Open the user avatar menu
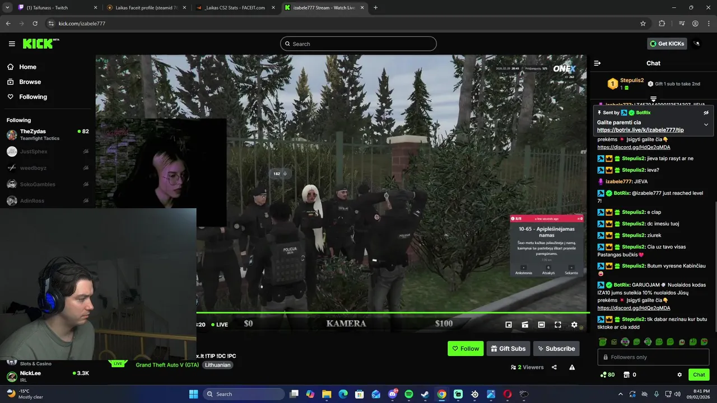 point(697,44)
